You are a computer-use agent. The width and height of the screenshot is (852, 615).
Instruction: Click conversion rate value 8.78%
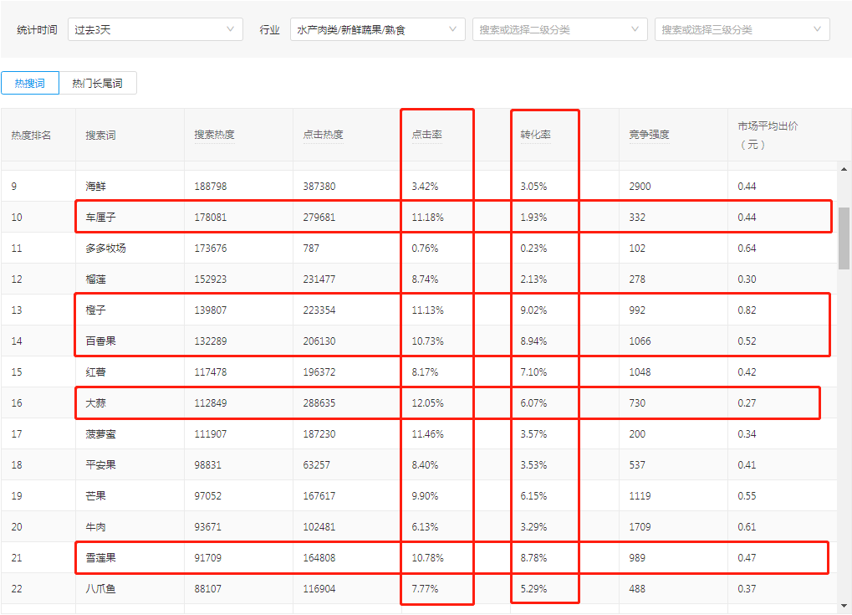[533, 558]
